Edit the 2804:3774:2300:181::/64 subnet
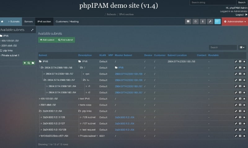Screen dimensions: 248x148 coord(236,86)
